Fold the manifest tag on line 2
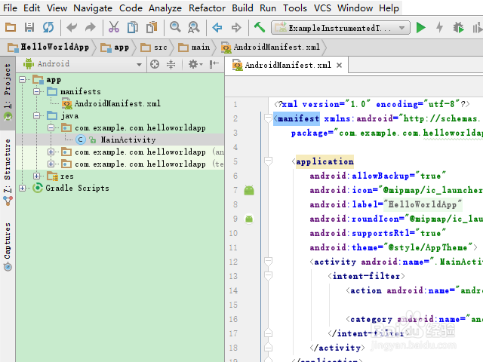 click(x=268, y=118)
